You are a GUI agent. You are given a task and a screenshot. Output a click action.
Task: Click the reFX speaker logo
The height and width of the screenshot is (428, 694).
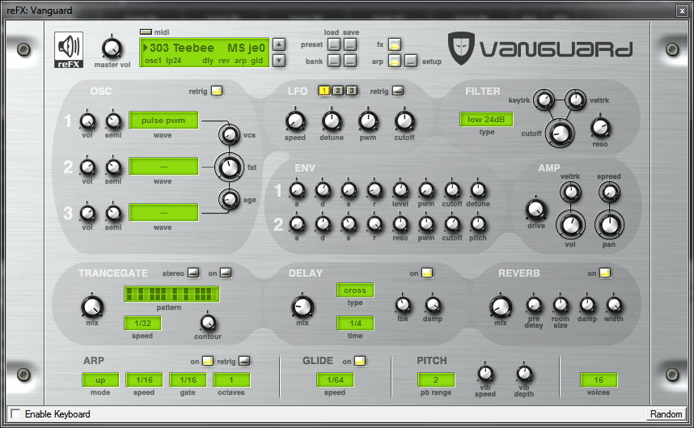(70, 50)
